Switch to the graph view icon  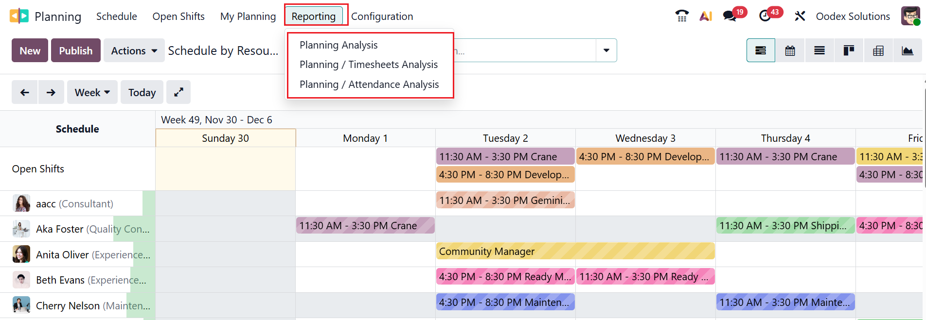click(908, 51)
